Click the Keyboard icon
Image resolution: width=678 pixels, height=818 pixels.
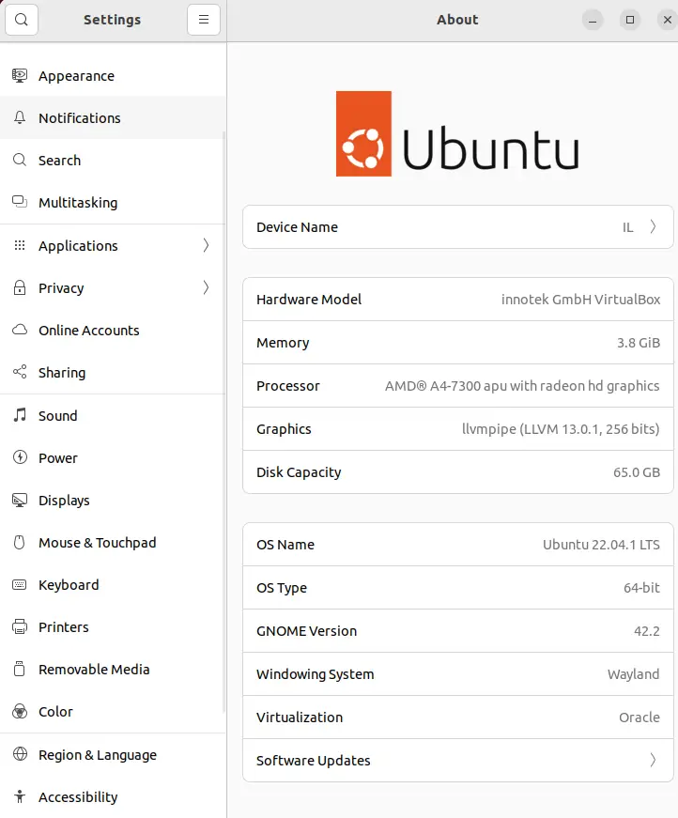(x=20, y=584)
